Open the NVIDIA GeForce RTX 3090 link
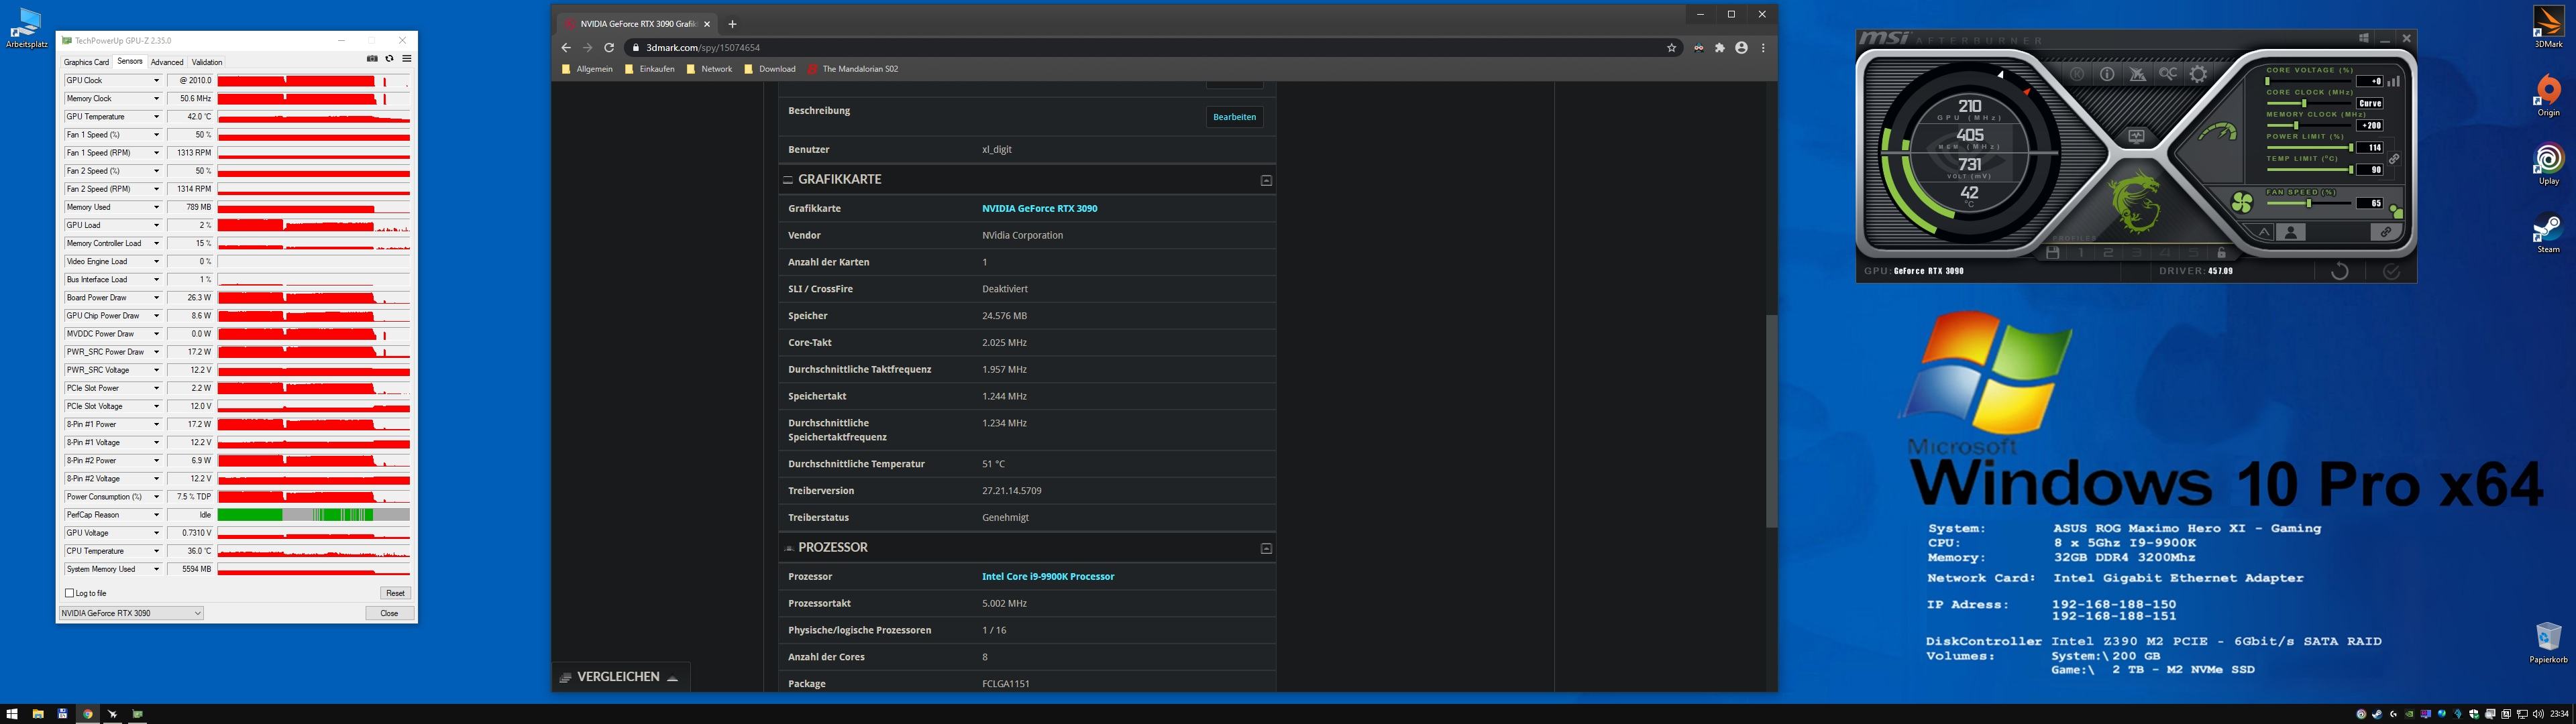 click(1039, 208)
